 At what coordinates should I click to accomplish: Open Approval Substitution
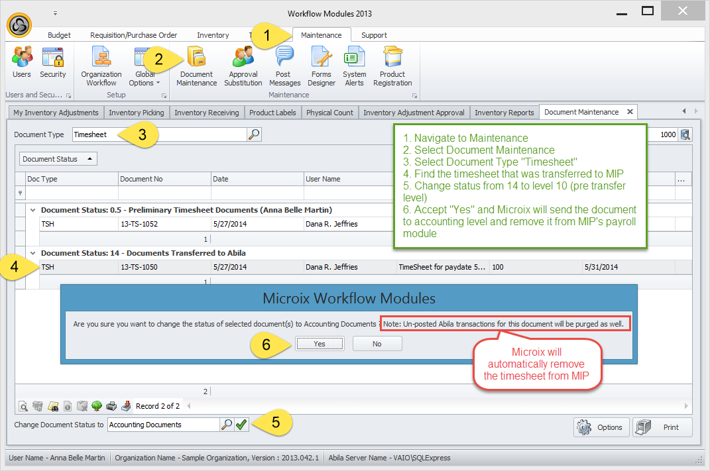[x=243, y=67]
